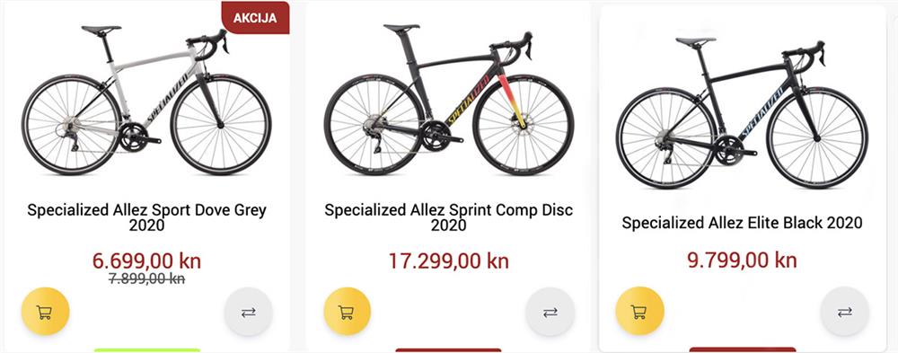Open the Allez Elite Black bike image

click(743, 112)
